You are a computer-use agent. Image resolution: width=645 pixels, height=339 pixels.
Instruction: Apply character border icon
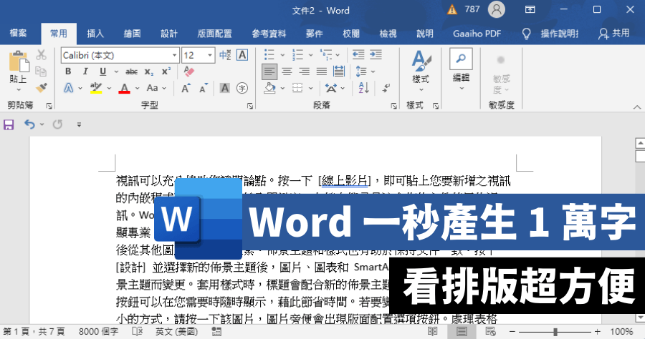(242, 55)
